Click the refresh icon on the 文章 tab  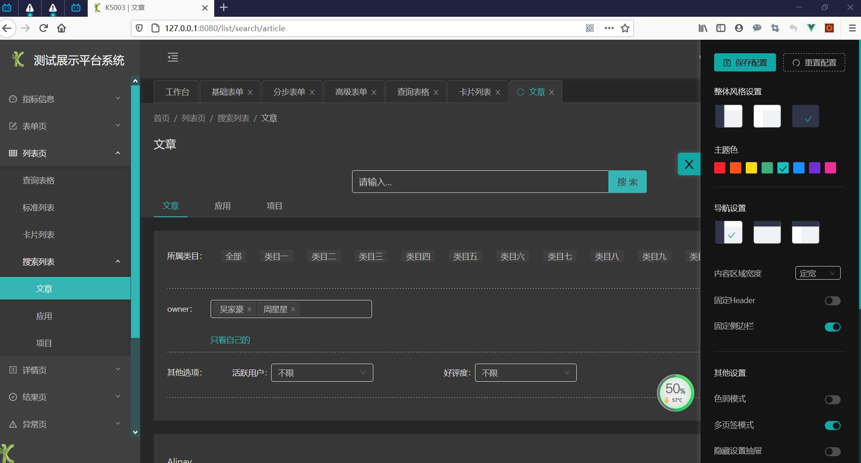(521, 92)
